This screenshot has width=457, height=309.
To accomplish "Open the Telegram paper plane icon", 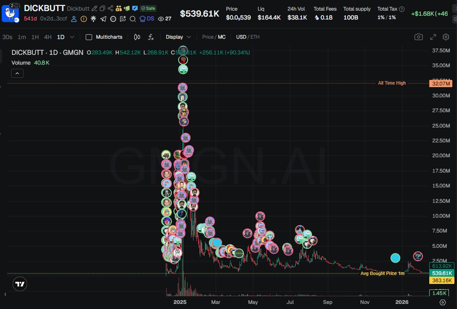I will pyautogui.click(x=103, y=19).
